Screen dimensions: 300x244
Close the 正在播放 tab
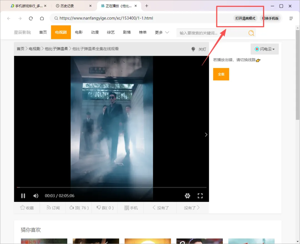[x=136, y=6]
